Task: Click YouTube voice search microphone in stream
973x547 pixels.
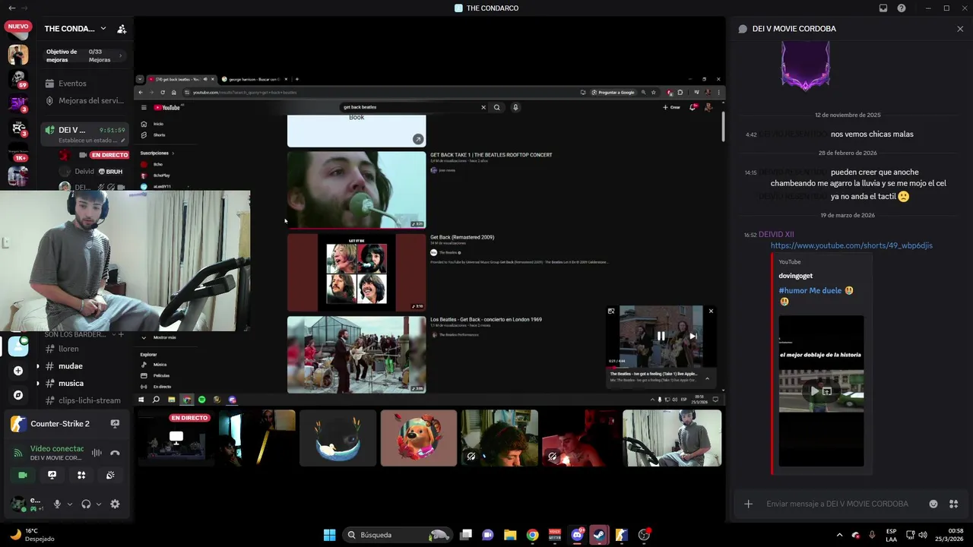Action: 515,107
